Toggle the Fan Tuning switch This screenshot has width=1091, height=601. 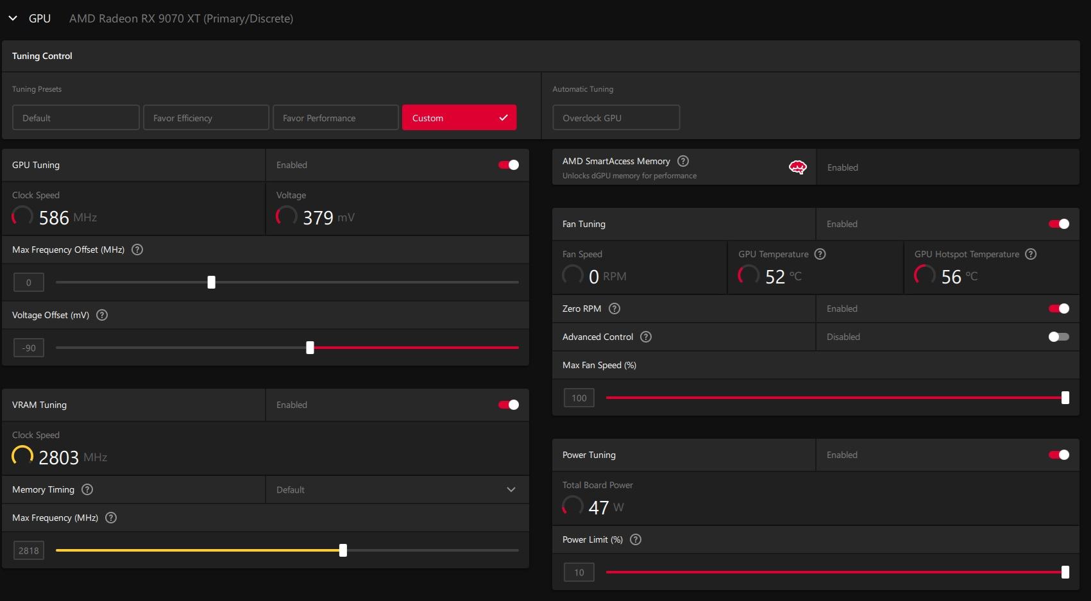pyautogui.click(x=1059, y=224)
